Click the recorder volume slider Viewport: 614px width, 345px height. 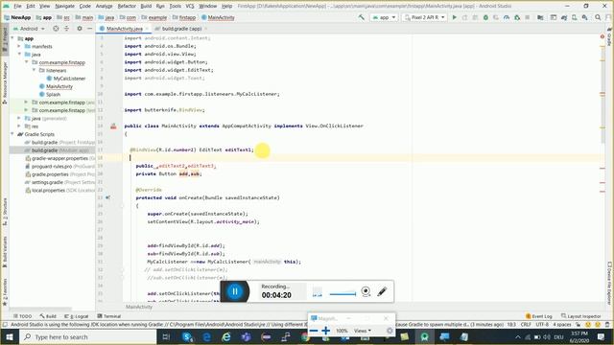(342, 294)
